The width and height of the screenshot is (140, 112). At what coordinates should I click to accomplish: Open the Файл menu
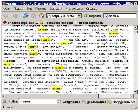(7, 9)
